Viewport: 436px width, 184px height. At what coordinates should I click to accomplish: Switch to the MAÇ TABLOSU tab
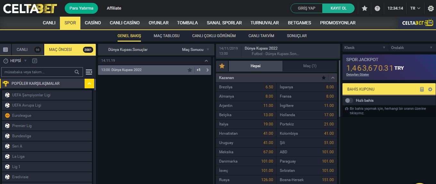tap(167, 36)
